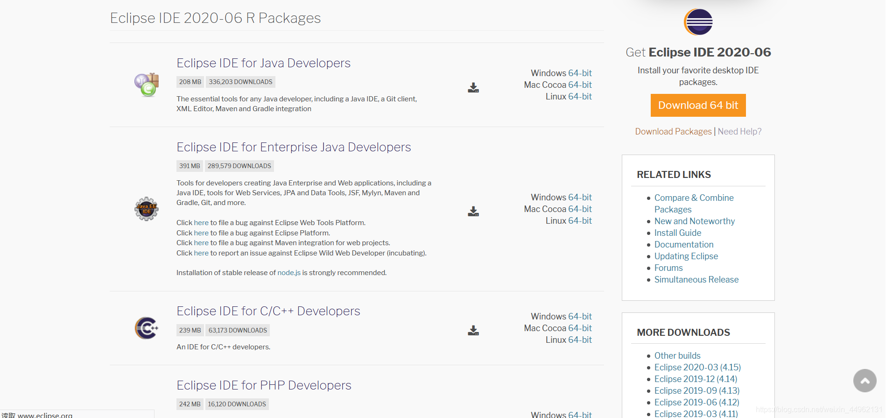This screenshot has width=886, height=418.
Task: Click the Eclipse IDE 2020-06 R Packages heading
Action: 215,18
